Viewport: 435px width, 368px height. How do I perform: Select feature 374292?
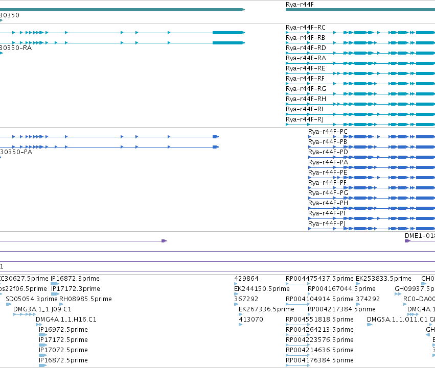tap(368, 299)
